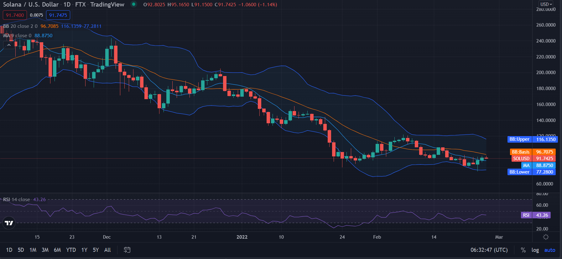Select the 5D time range
The width and height of the screenshot is (562, 259).
[21, 250]
